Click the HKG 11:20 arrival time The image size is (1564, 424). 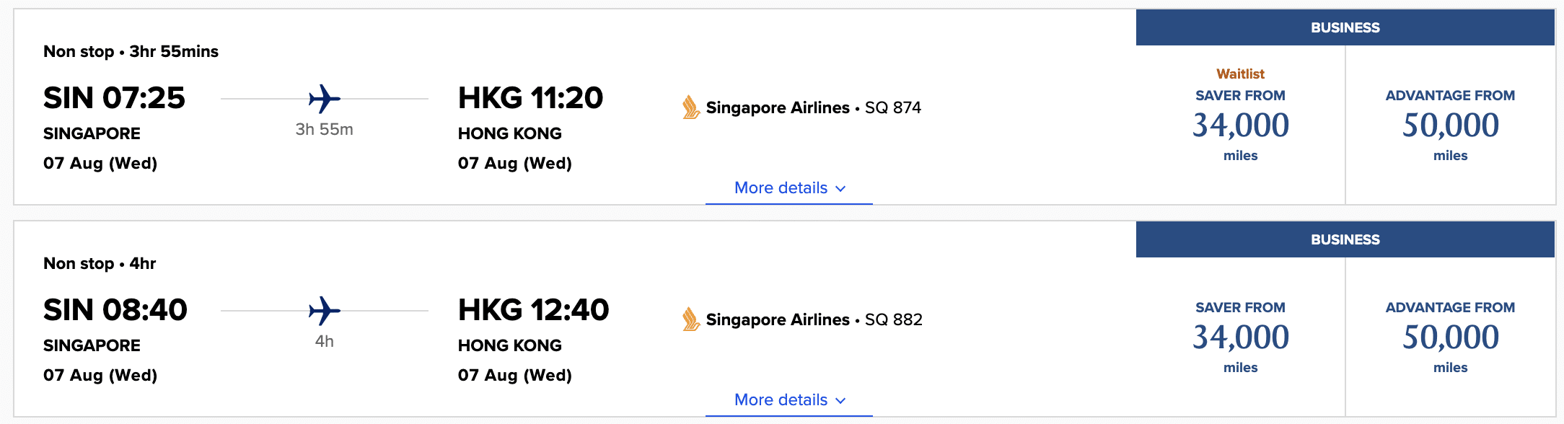(x=530, y=98)
